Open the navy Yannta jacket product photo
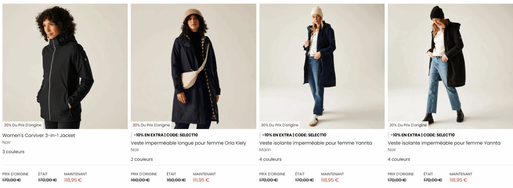The image size is (513, 188). tap(322, 63)
